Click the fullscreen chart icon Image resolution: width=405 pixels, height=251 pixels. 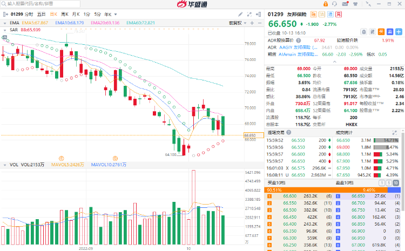[249, 14]
